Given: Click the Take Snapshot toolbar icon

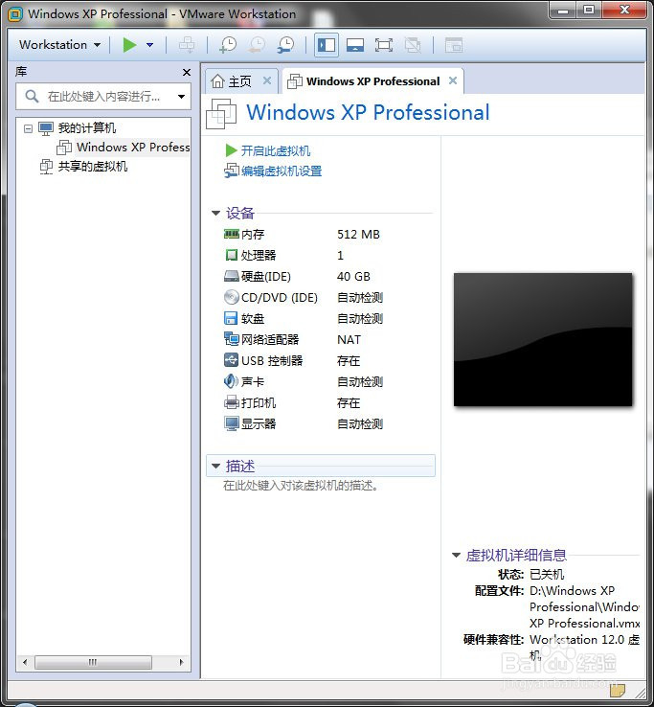Looking at the screenshot, I should tap(228, 45).
